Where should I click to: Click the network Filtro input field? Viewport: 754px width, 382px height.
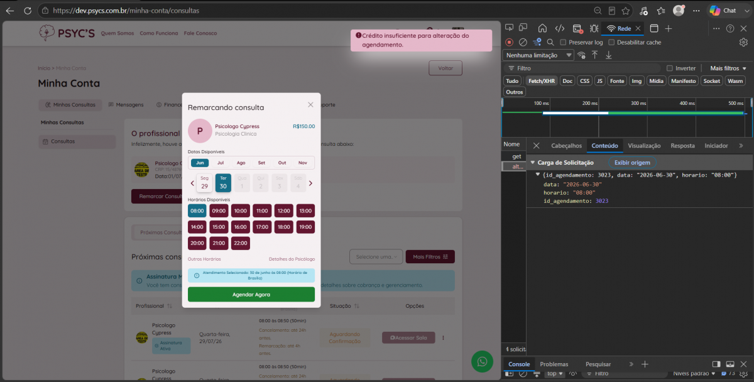(582, 68)
